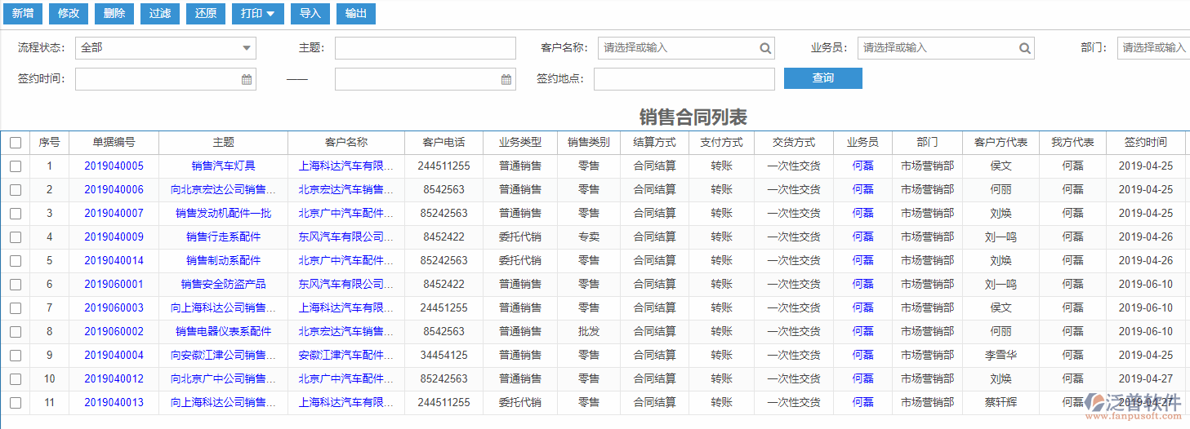The width and height of the screenshot is (1190, 429).
Task: Open contract link 2019040005
Action: pos(114,166)
